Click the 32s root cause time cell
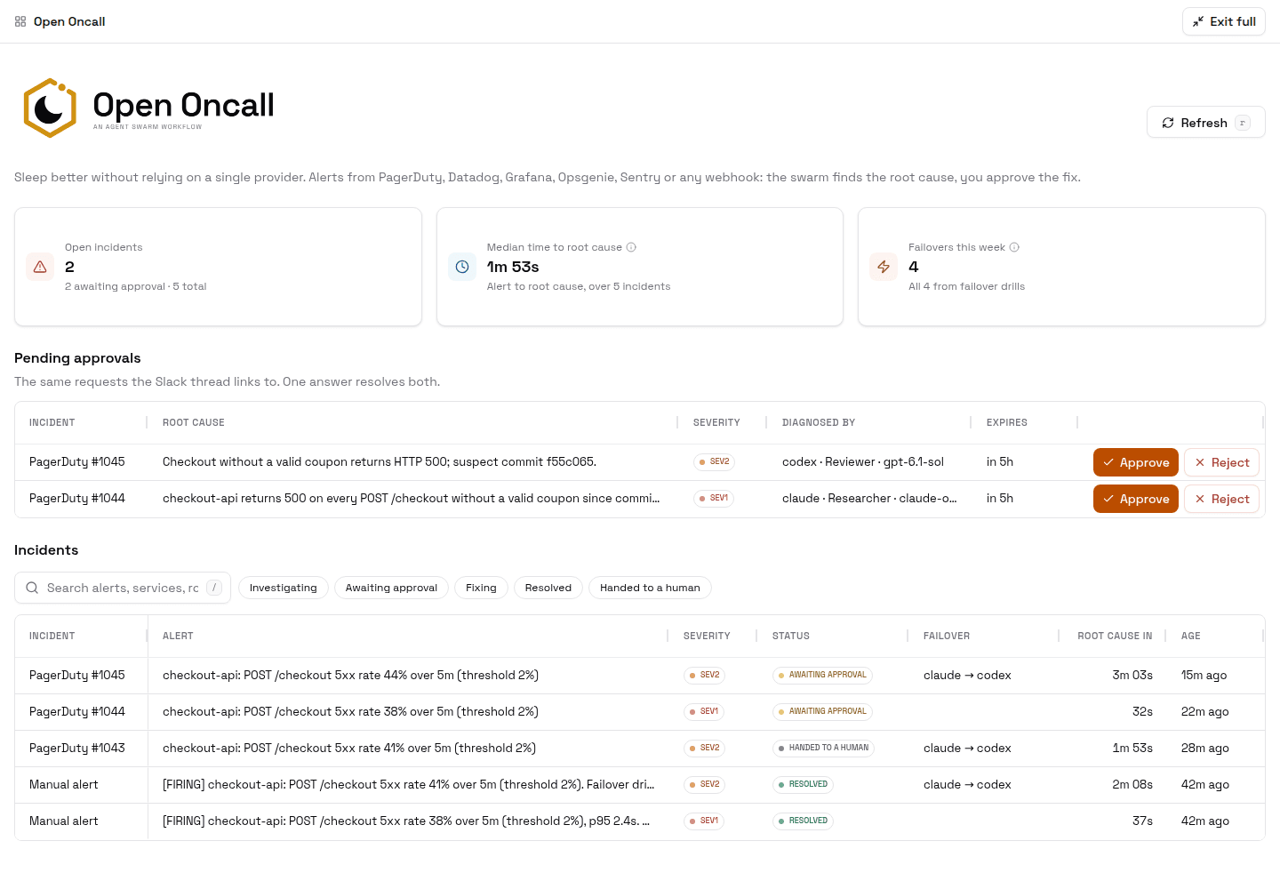Image resolution: width=1280 pixels, height=889 pixels. tap(1142, 711)
